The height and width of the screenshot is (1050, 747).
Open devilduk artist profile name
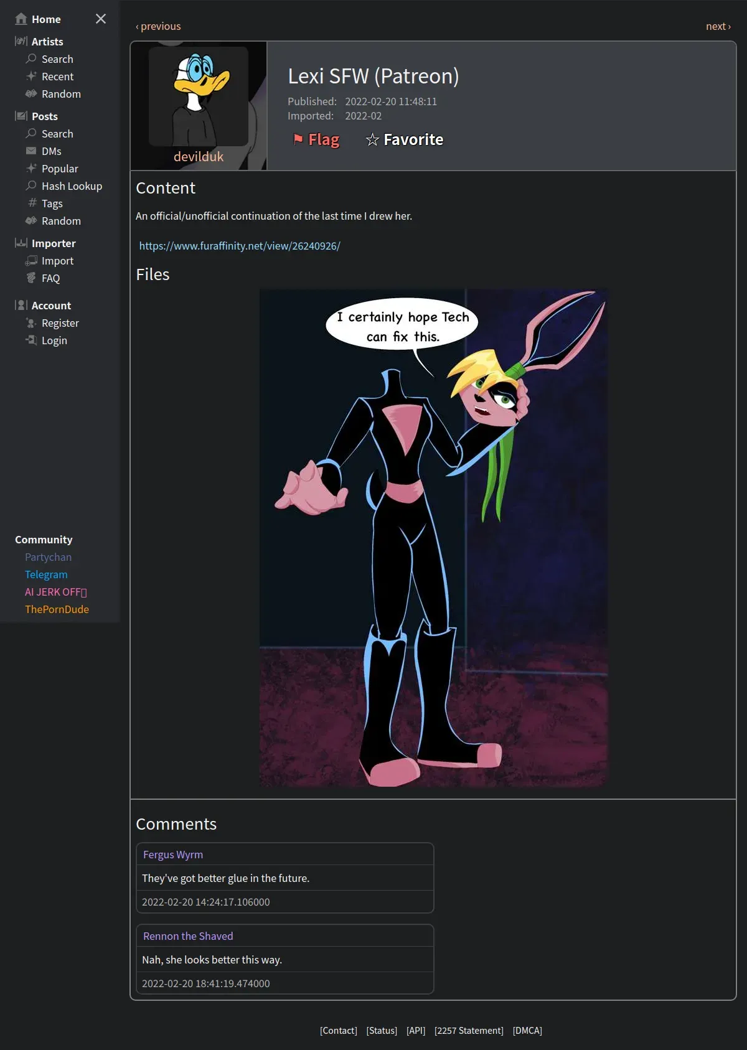coord(199,157)
